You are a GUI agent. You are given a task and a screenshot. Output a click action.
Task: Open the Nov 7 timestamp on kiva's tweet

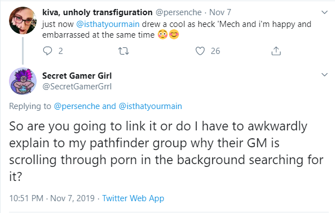[x=220, y=12]
